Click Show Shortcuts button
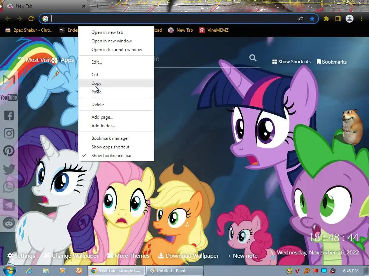The width and height of the screenshot is (369, 276). (291, 62)
